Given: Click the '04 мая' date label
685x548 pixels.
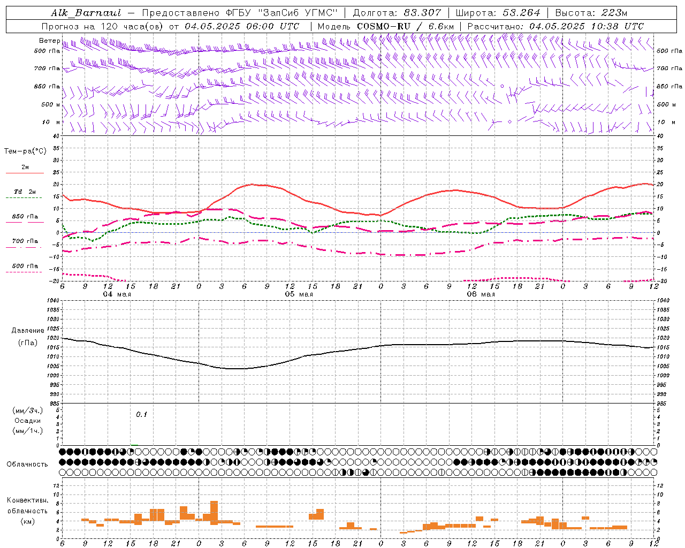Looking at the screenshot, I should pyautogui.click(x=117, y=294).
